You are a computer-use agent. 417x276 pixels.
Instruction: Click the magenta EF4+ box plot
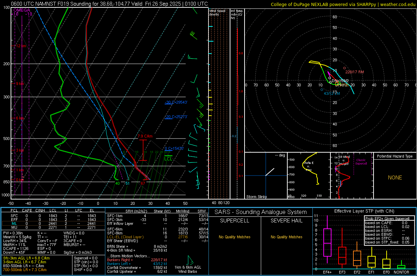tap(327, 242)
